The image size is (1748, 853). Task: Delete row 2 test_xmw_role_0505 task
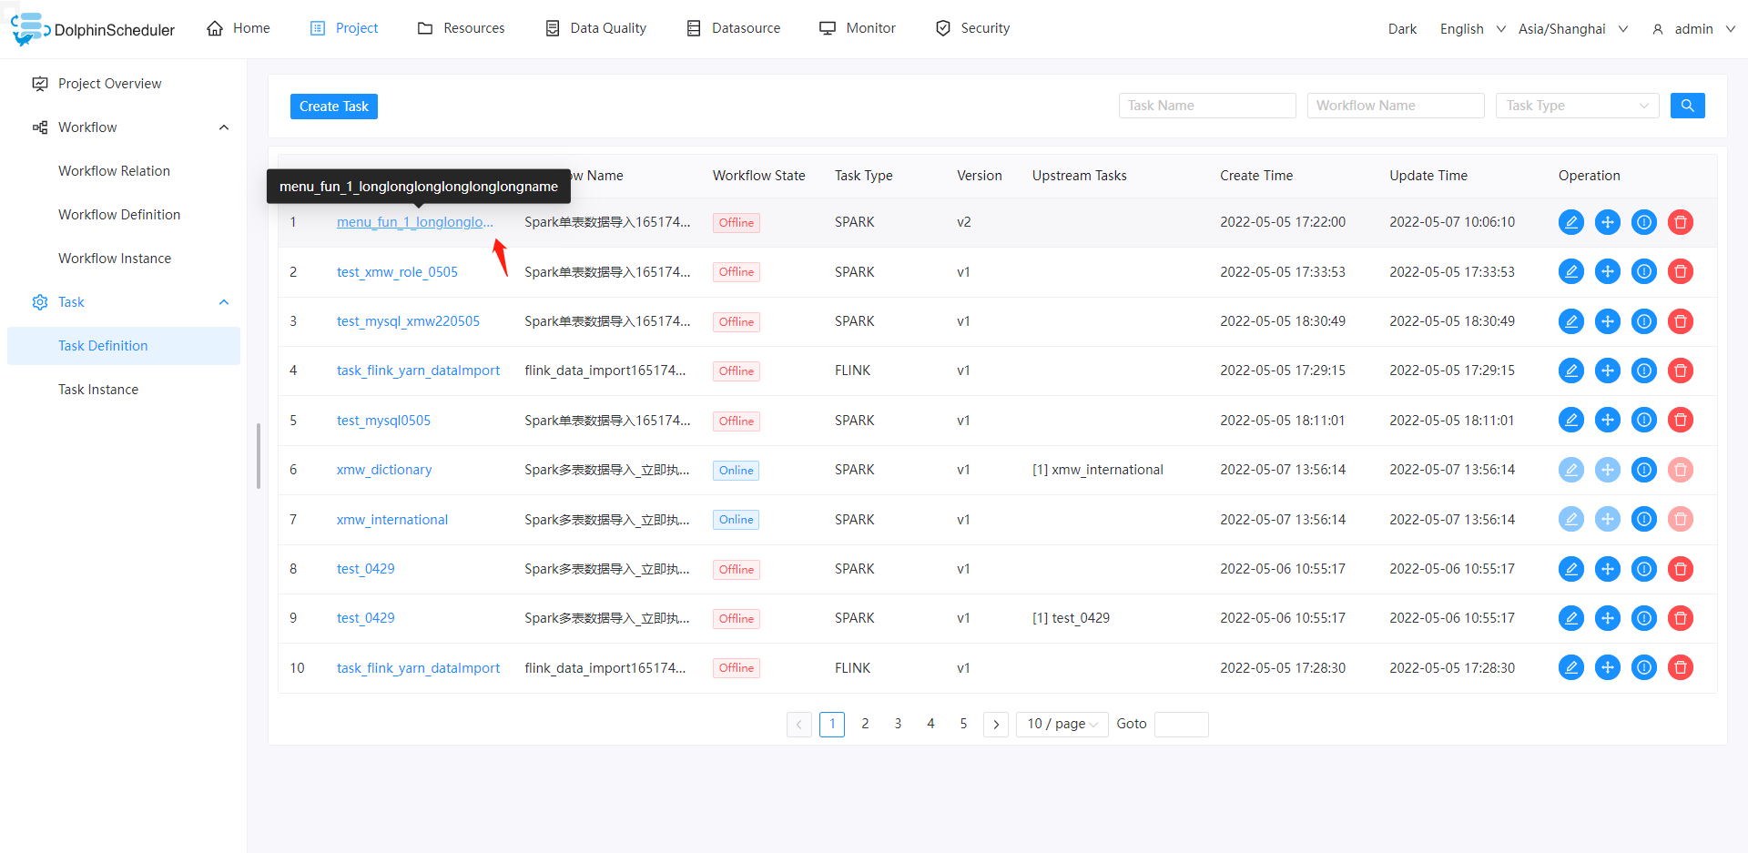[x=1681, y=271]
